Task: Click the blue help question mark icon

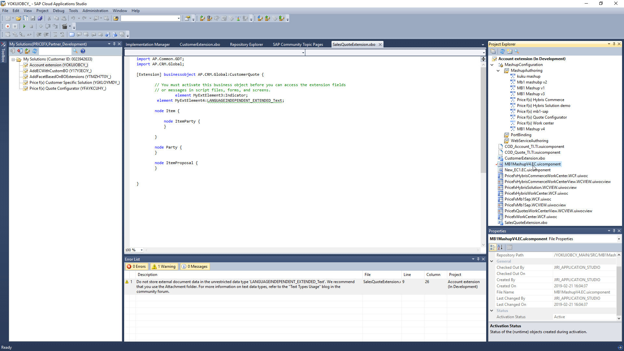Action: click(x=83, y=51)
